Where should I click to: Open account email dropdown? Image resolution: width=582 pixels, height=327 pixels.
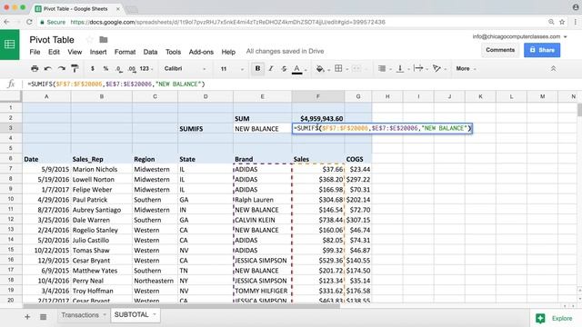(x=519, y=36)
